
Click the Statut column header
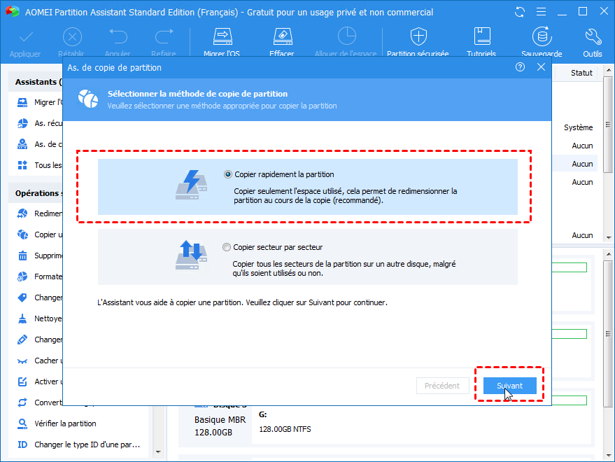point(581,73)
